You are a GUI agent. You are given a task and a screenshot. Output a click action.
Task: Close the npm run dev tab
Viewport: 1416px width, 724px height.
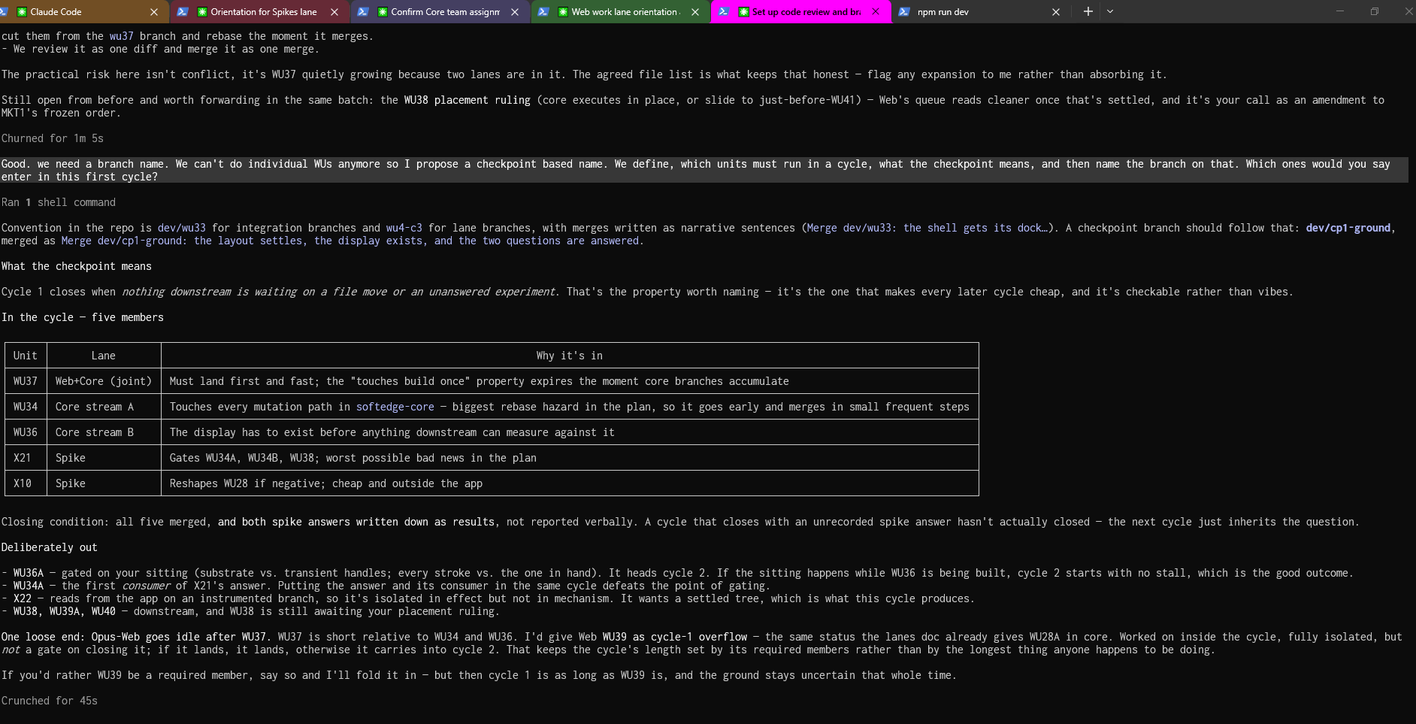[1056, 12]
